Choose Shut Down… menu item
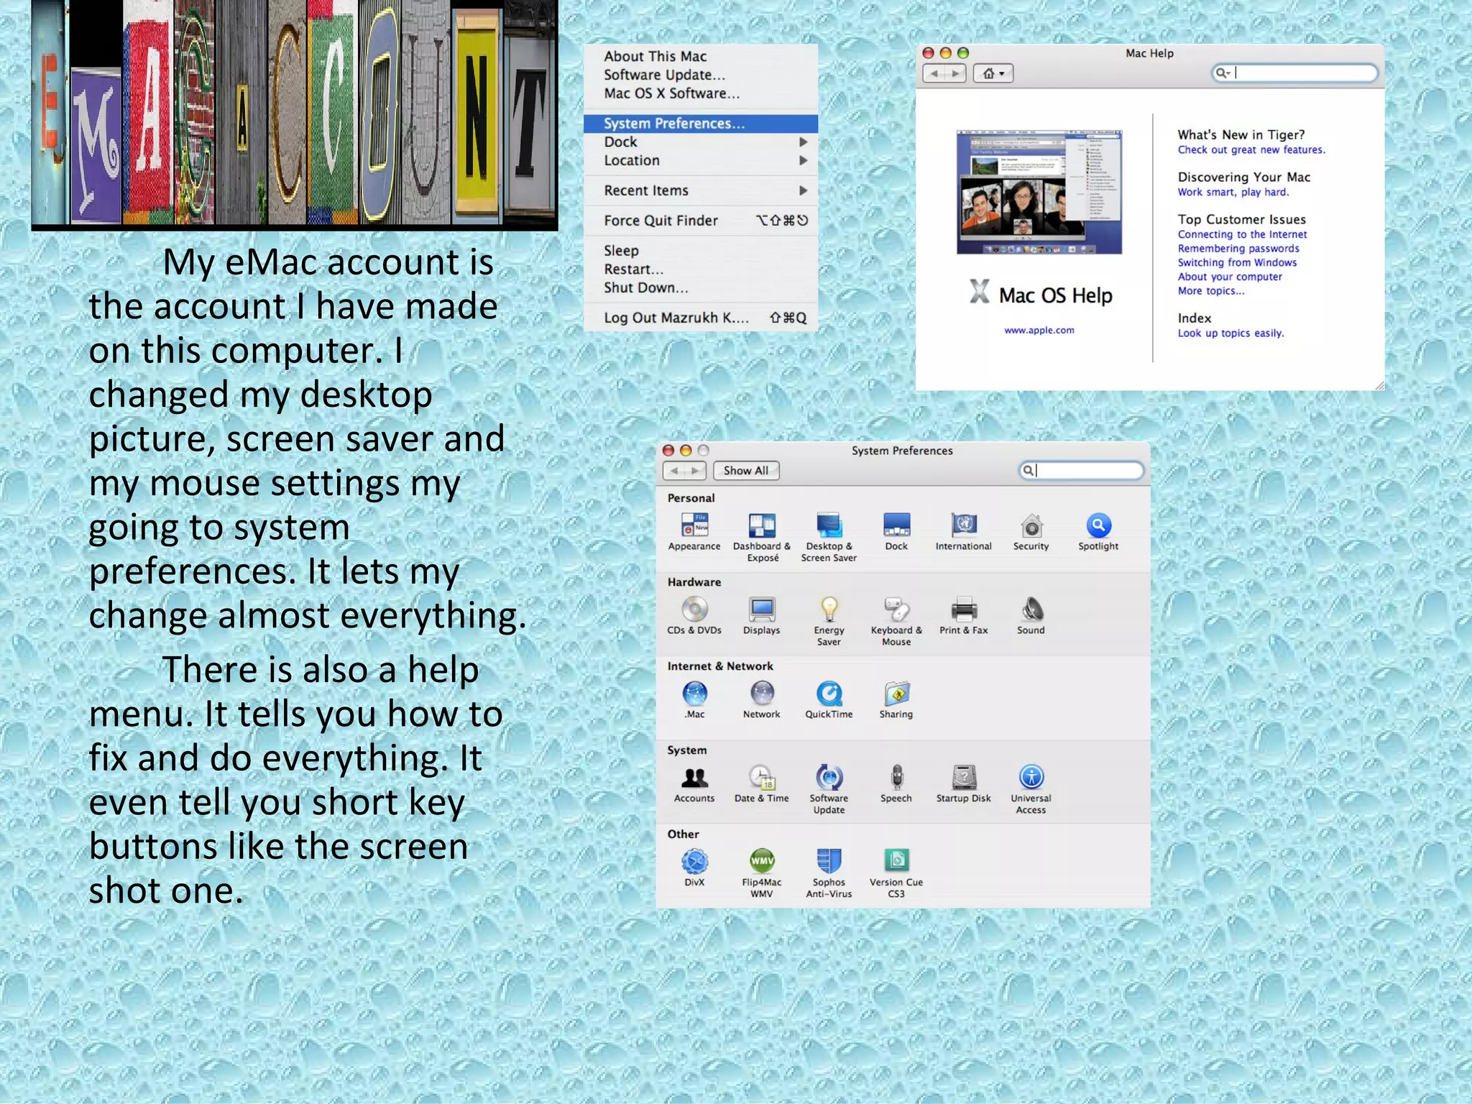The height and width of the screenshot is (1104, 1472). [701, 288]
